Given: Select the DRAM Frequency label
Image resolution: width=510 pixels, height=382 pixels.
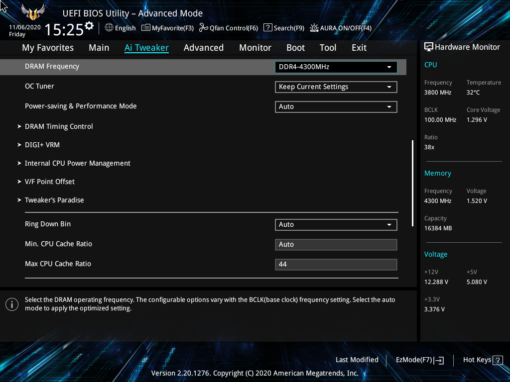Looking at the screenshot, I should tap(52, 66).
